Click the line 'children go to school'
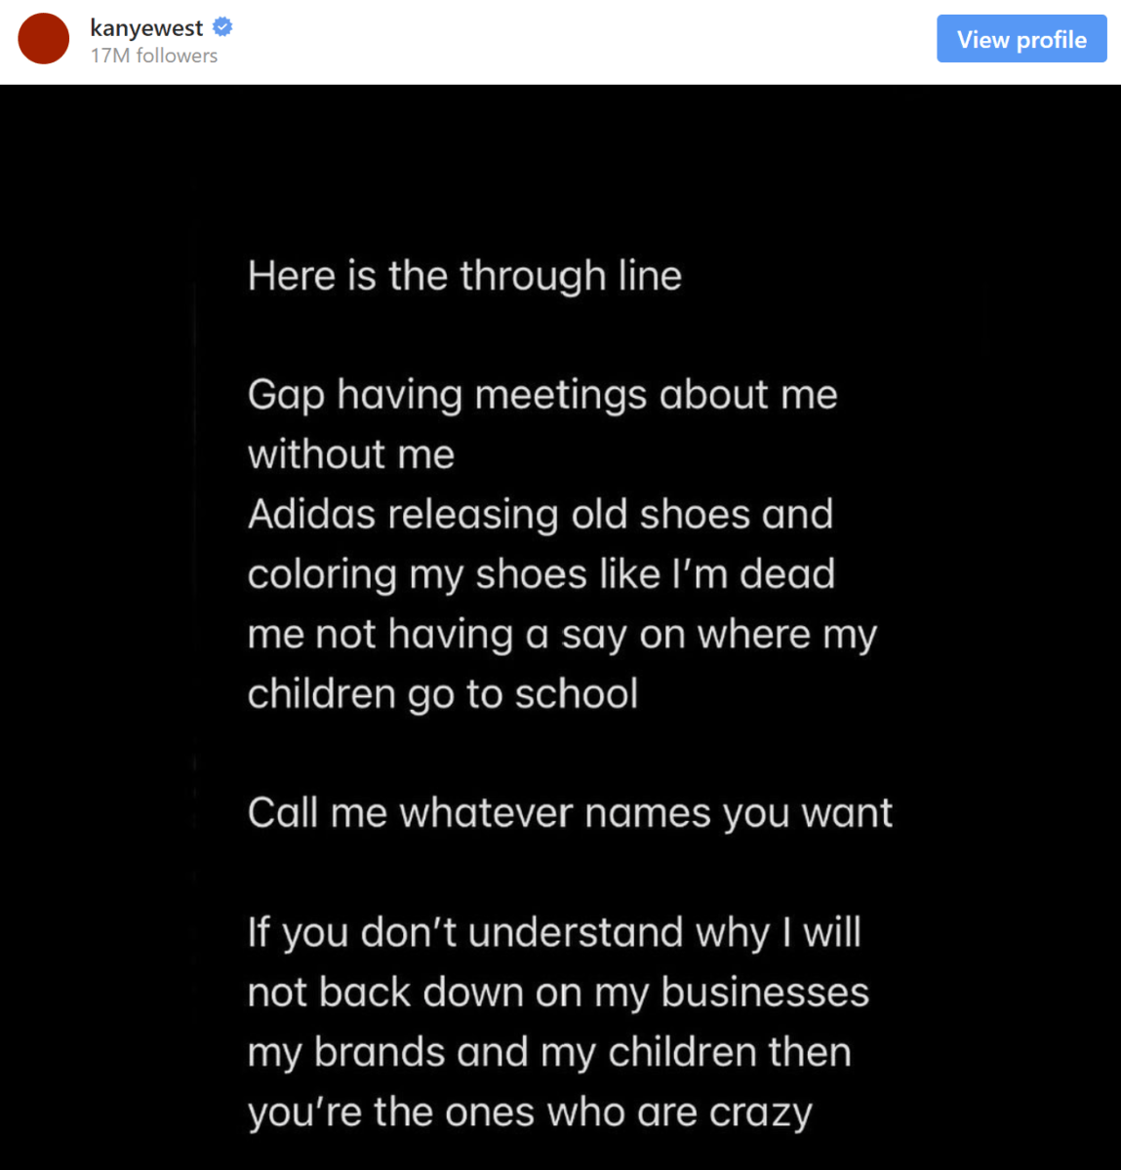 pyautogui.click(x=443, y=694)
